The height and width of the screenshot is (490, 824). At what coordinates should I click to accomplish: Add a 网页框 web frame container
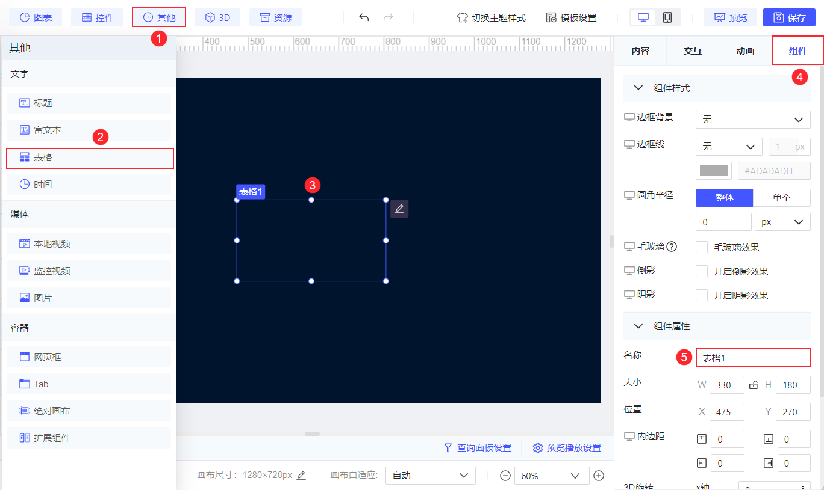[x=89, y=357]
